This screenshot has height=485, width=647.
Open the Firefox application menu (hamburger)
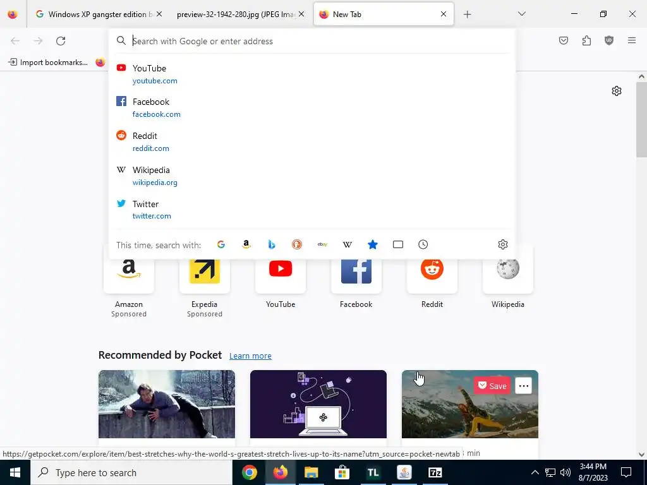click(x=632, y=40)
